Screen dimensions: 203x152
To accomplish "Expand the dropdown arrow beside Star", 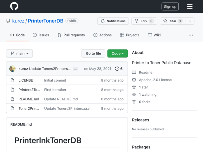I will click(x=190, y=21).
